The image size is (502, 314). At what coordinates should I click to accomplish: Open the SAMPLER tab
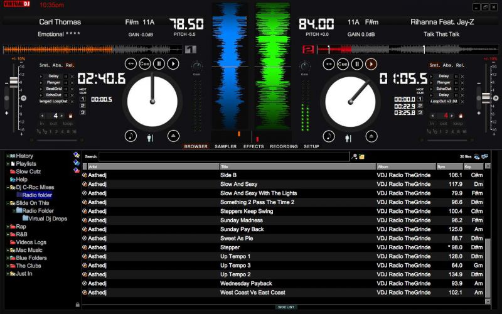coord(226,146)
